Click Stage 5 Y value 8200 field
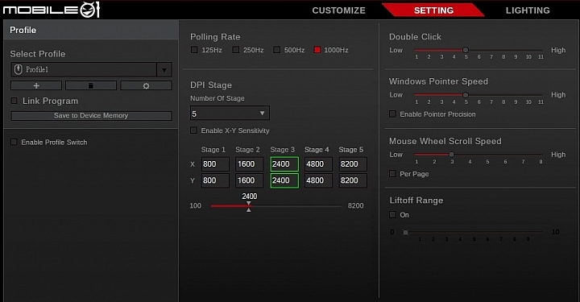This screenshot has width=580, height=302. click(353, 180)
